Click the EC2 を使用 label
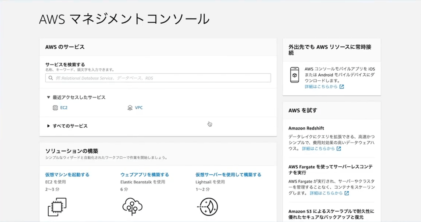Screen dimensions: 421x222 pos(55,182)
